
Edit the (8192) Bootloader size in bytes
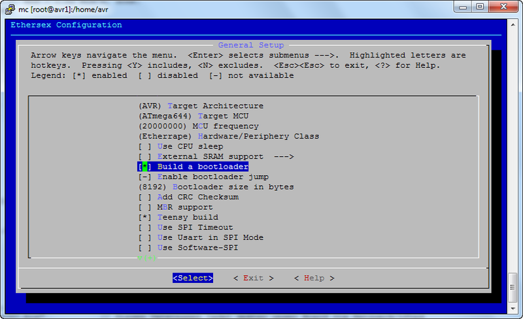pos(216,187)
